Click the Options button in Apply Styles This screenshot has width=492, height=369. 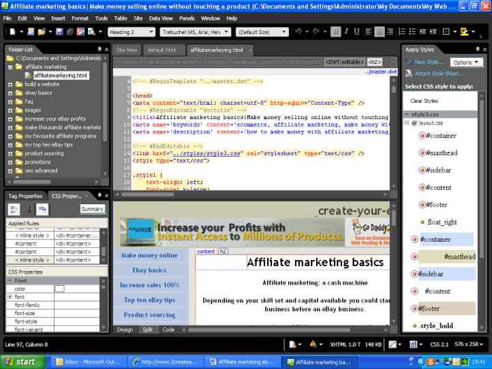(x=467, y=62)
